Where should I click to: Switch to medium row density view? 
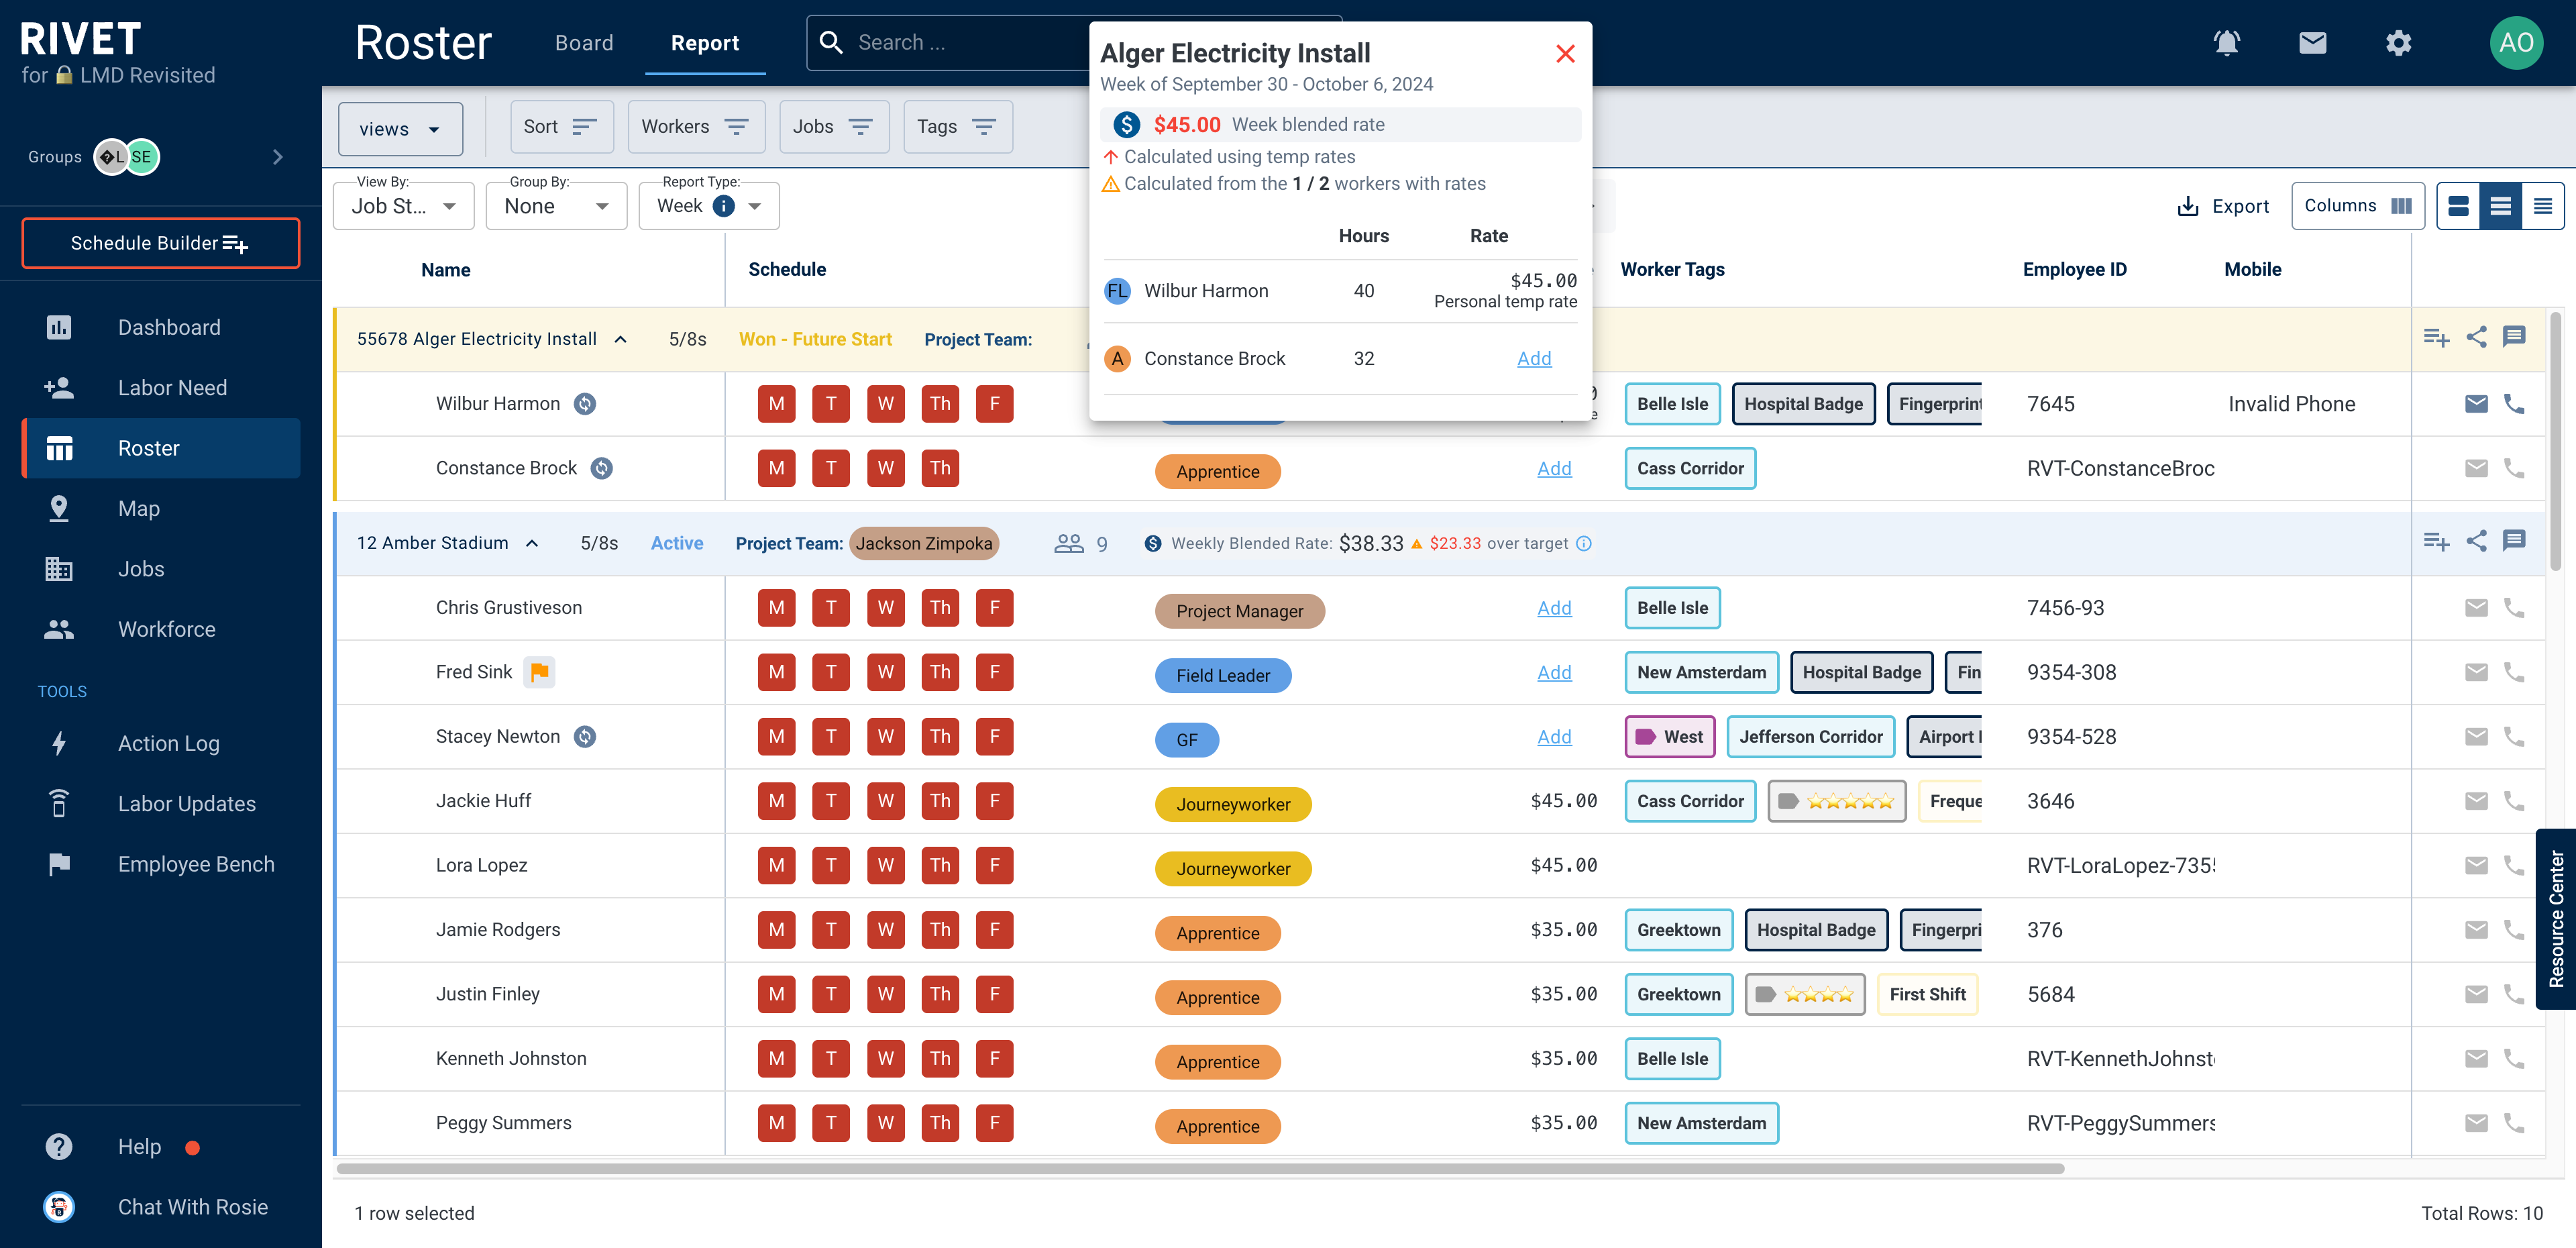coord(2500,206)
